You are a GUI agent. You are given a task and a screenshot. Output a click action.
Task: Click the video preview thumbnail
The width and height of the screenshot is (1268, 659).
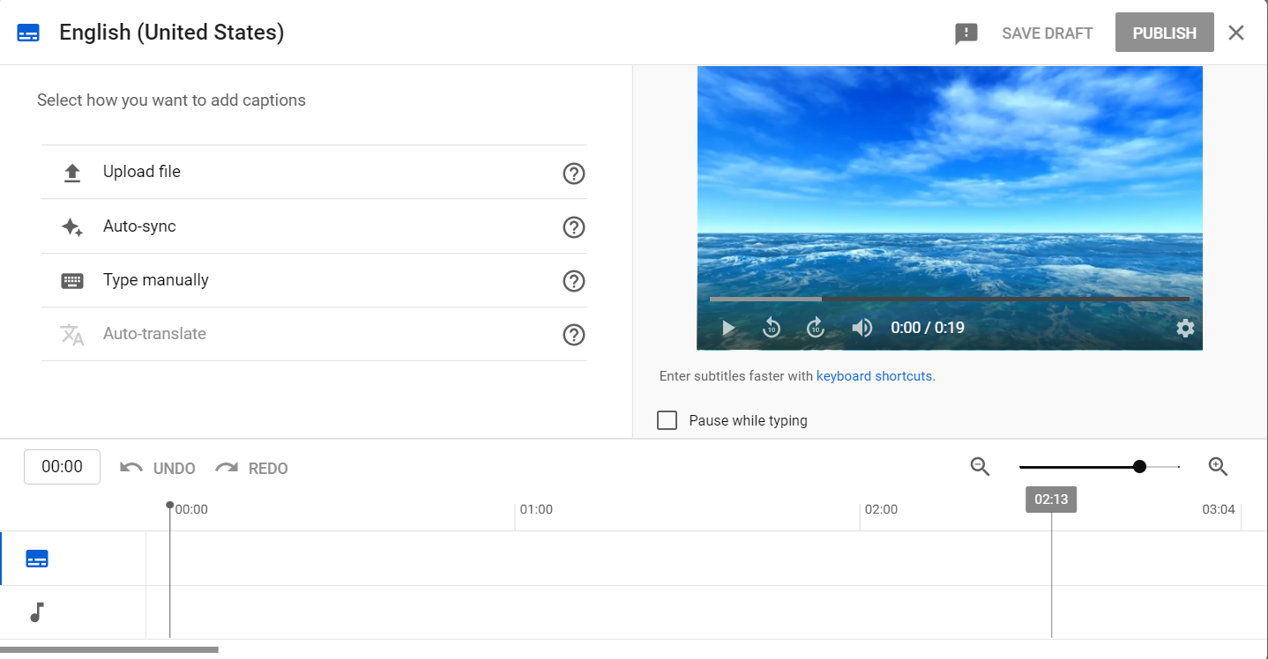click(x=950, y=208)
